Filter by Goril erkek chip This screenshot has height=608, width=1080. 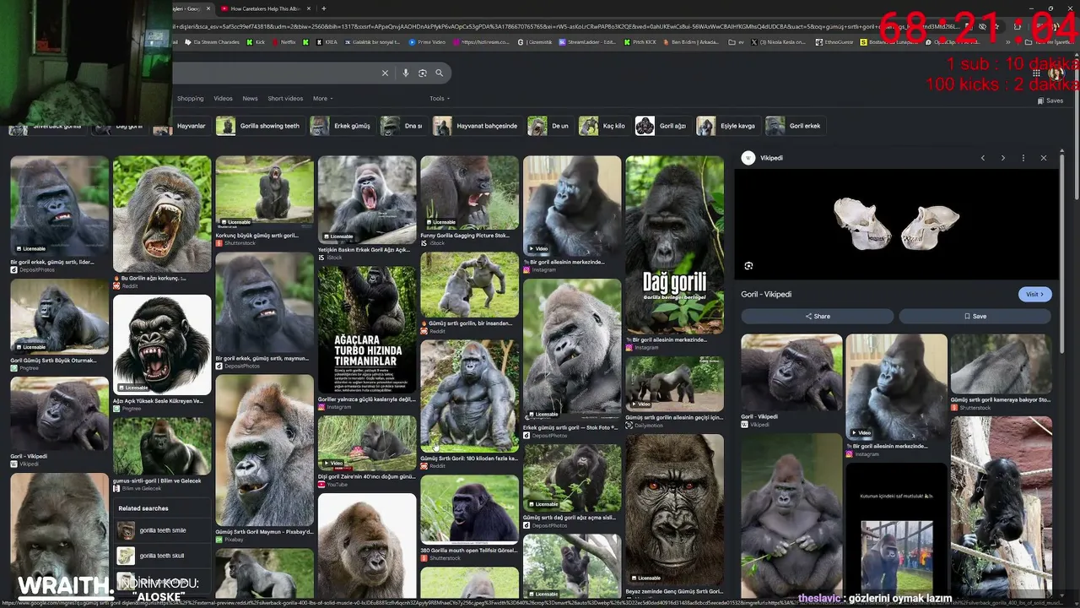pos(795,126)
